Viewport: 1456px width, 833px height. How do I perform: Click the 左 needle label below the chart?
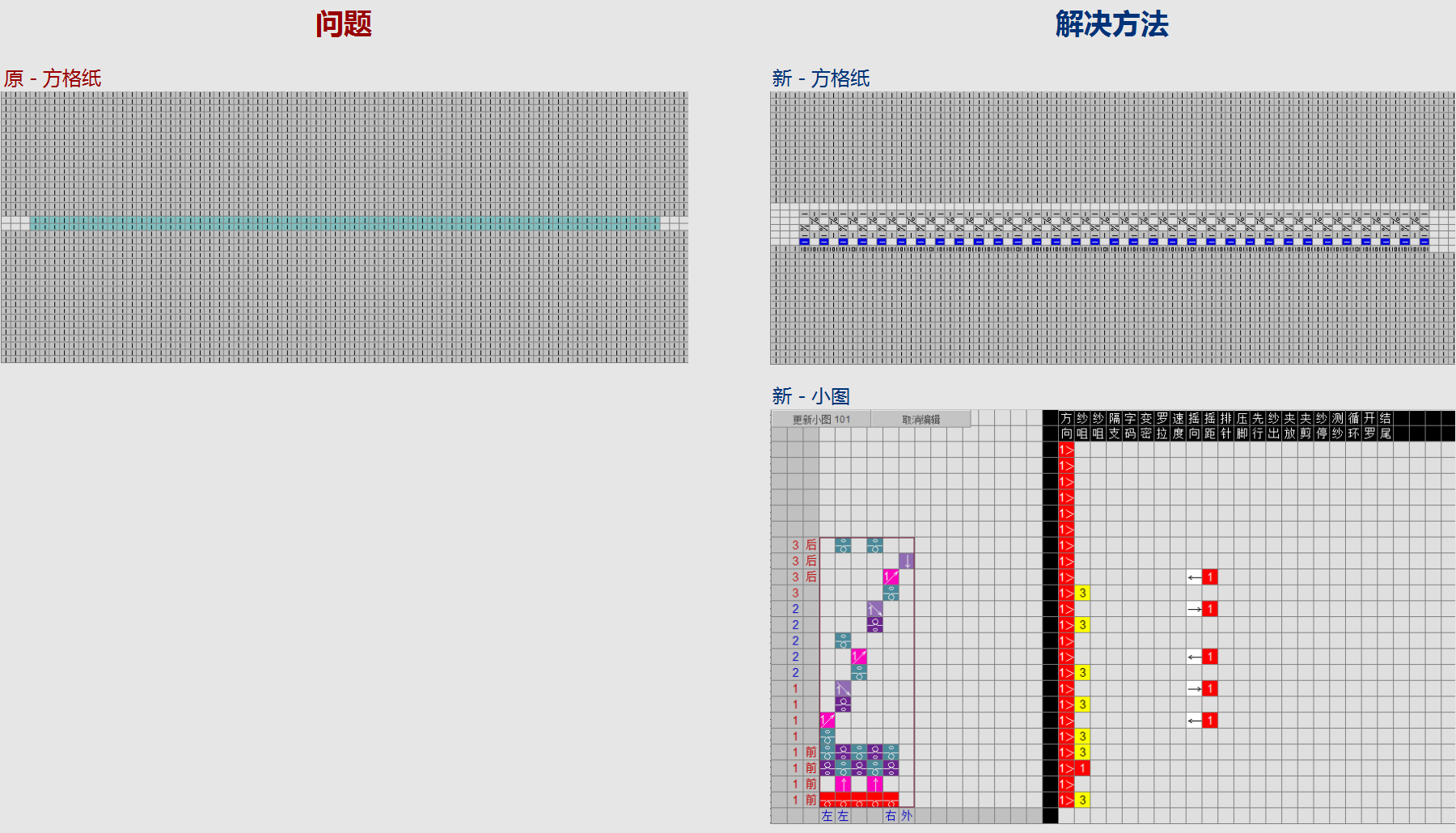click(827, 815)
